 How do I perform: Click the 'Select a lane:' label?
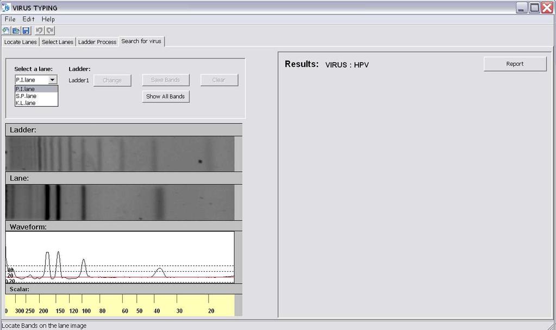pos(33,69)
